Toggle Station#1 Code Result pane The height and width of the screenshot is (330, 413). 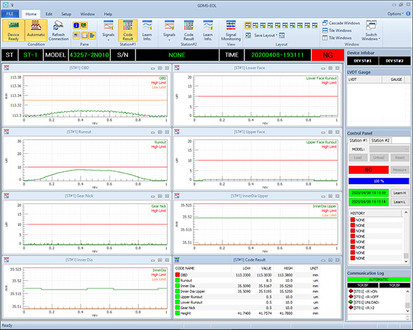tap(127, 32)
